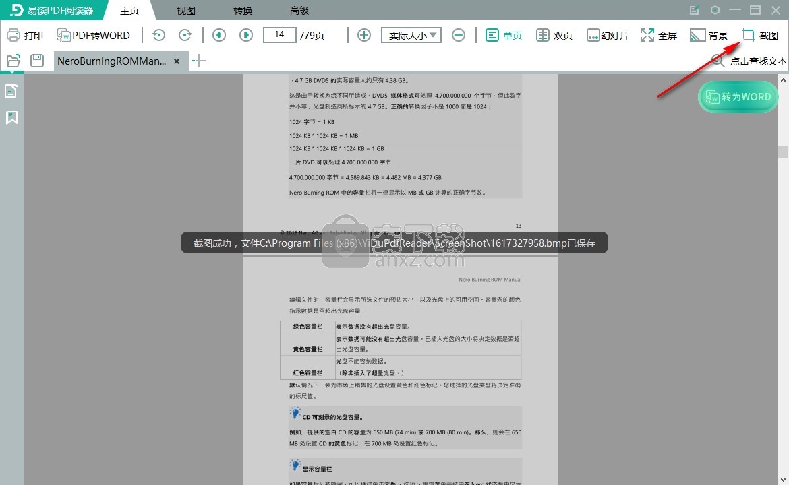
Task: Go to previous page
Action: (219, 35)
